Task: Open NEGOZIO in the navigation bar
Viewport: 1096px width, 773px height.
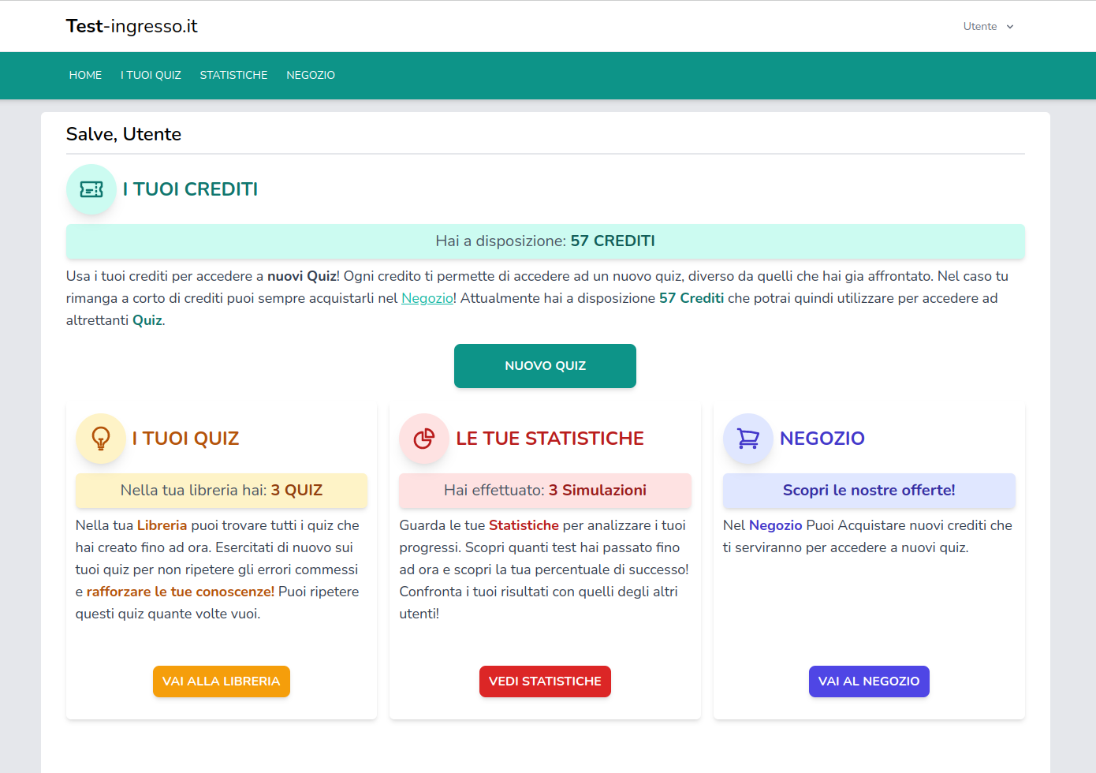Action: [311, 75]
